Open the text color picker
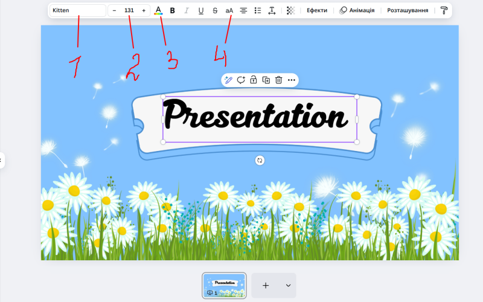 [158, 10]
